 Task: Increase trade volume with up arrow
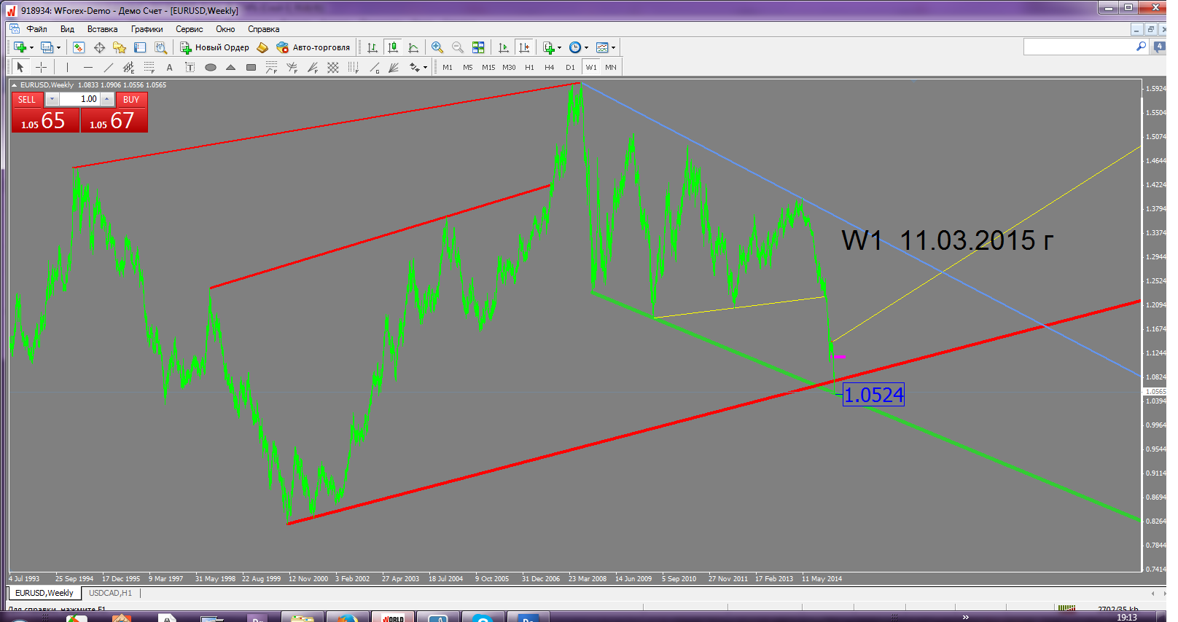(x=107, y=99)
